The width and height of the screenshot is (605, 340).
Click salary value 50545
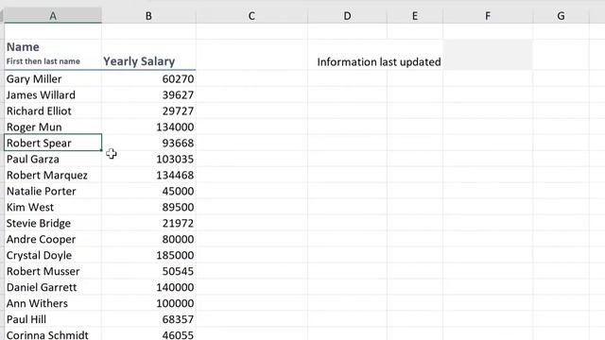148,271
